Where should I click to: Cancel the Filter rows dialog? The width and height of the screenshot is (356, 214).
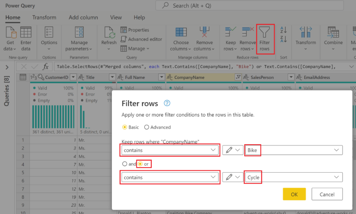[327, 194]
